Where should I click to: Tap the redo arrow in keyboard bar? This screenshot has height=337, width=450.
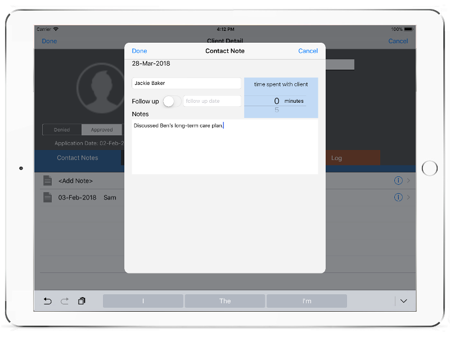(x=65, y=301)
